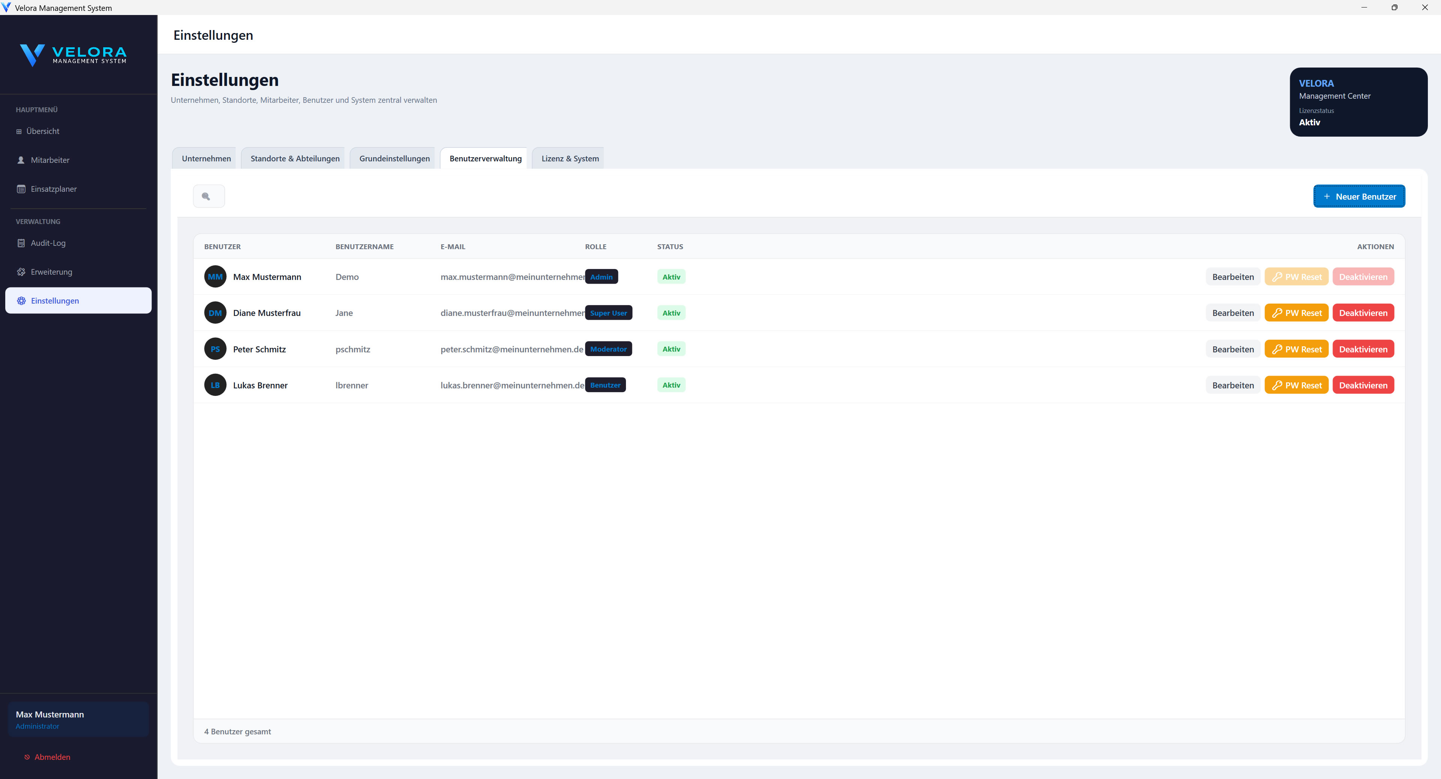This screenshot has width=1441, height=779.
Task: Click the Erweiterung puzzle icon
Action: pyautogui.click(x=21, y=272)
